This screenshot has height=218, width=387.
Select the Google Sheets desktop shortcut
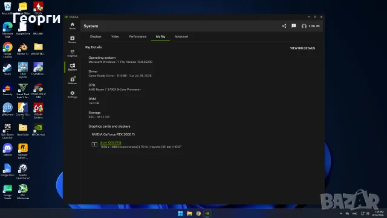(x=7, y=192)
